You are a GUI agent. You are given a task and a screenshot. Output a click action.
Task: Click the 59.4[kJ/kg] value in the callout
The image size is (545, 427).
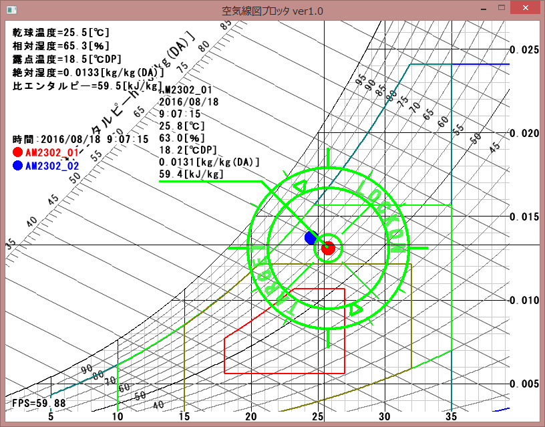[191, 174]
